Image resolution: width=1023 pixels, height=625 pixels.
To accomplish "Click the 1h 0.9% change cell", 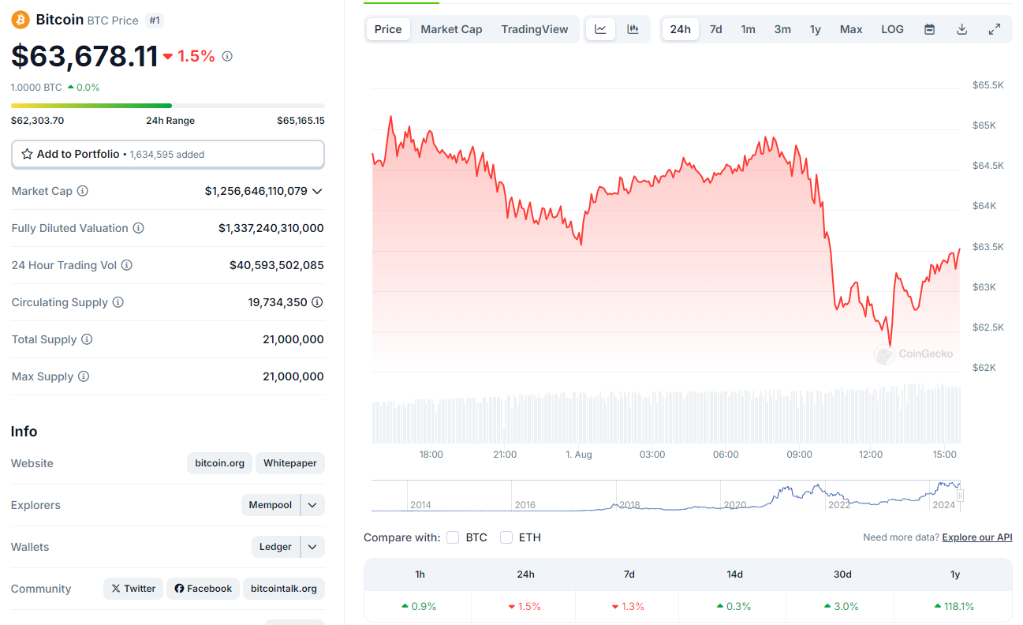I will 419,606.
